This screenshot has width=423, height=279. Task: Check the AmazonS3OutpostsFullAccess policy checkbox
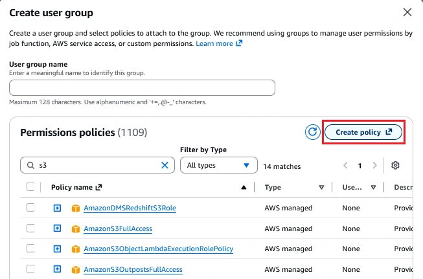[x=30, y=269]
